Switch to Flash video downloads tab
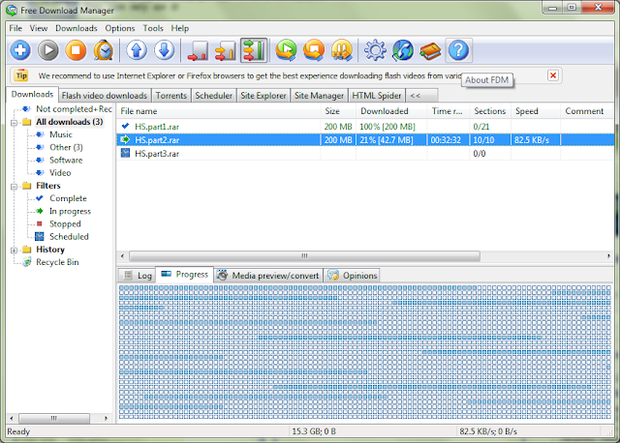Screen dimensions: 620x443 105,96
